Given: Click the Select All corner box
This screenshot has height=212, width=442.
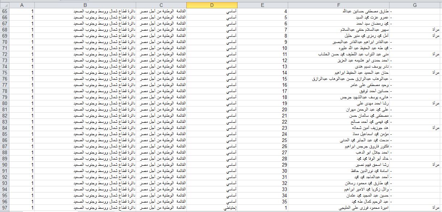Looking at the screenshot, I should point(4,5).
